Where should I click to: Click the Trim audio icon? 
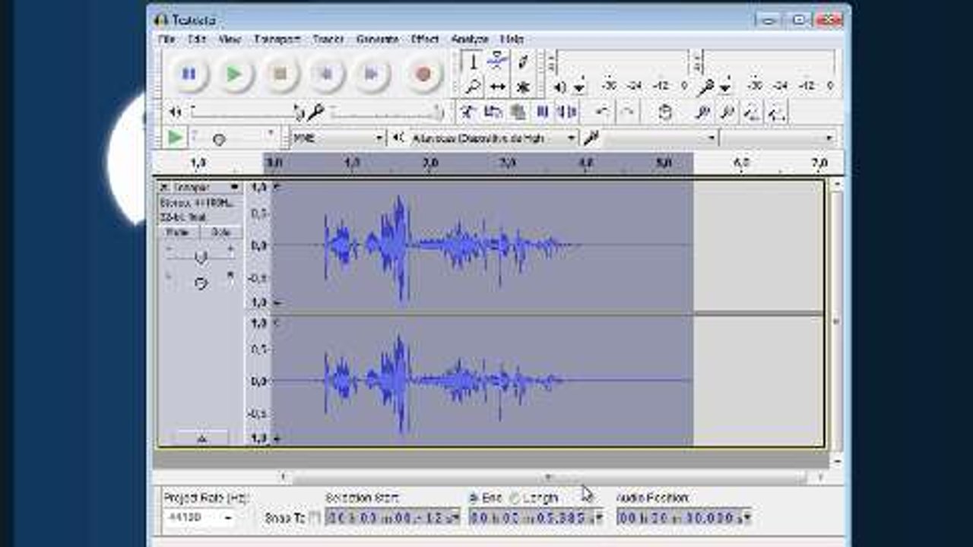[542, 112]
